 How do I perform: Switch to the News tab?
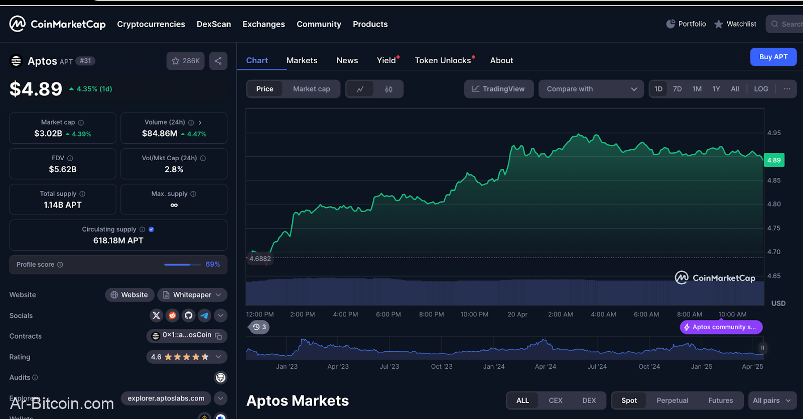pos(347,60)
